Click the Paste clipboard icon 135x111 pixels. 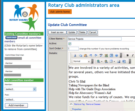click(86, 56)
